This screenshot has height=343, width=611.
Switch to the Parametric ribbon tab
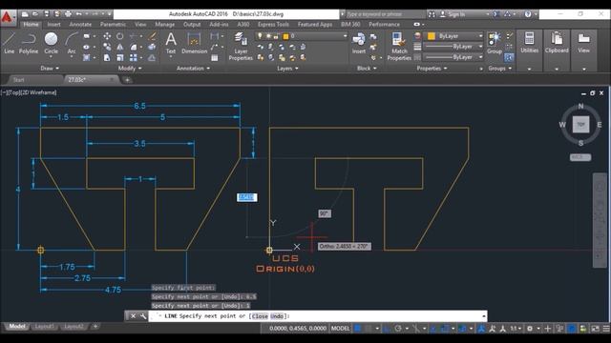click(113, 25)
